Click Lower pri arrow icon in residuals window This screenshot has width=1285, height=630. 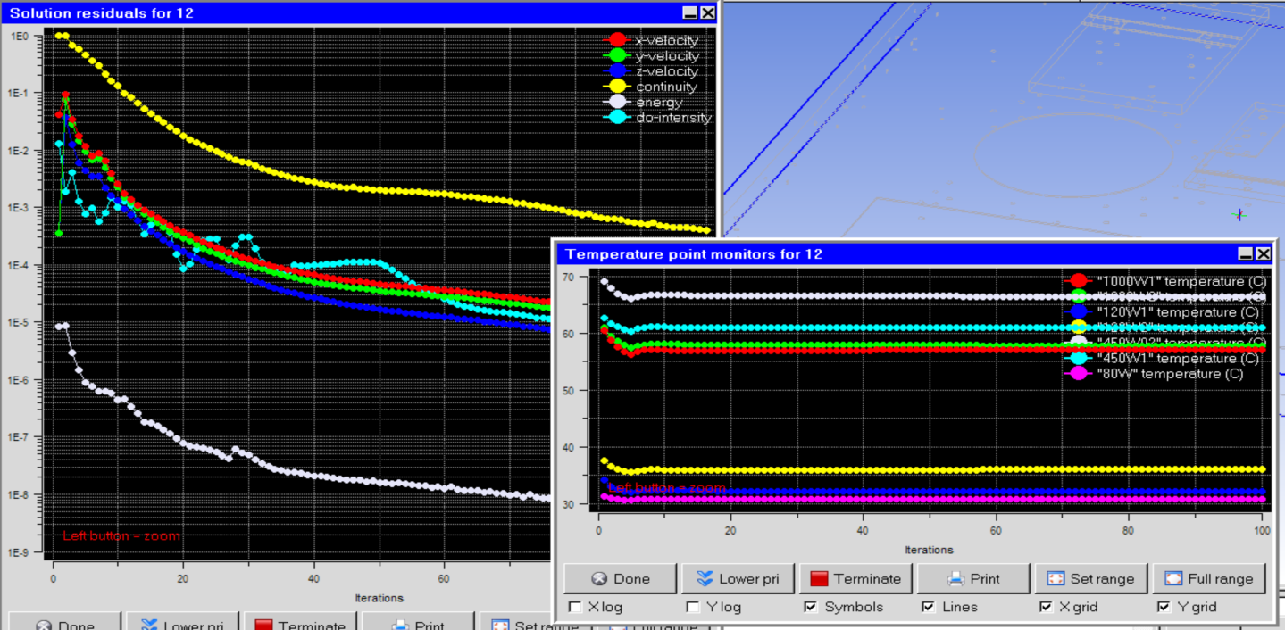click(x=146, y=625)
